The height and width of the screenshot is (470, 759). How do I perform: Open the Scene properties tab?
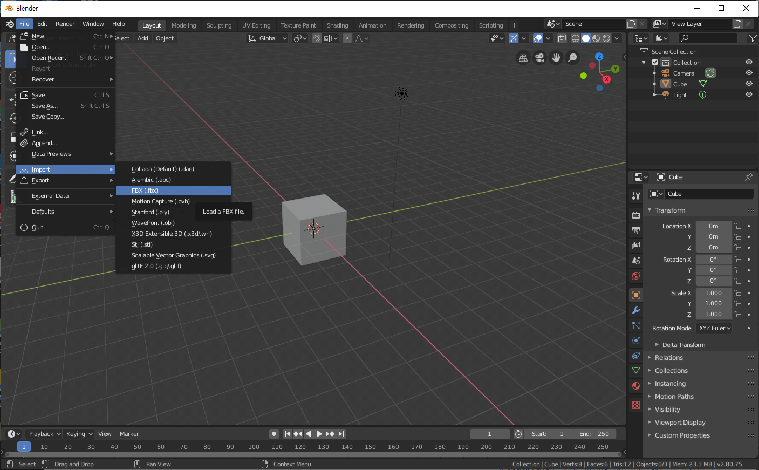636,261
